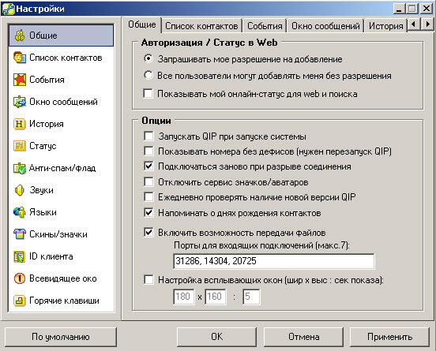The height and width of the screenshot is (351, 436).
Task: Click the incoming ports input field
Action: pyautogui.click(x=274, y=261)
